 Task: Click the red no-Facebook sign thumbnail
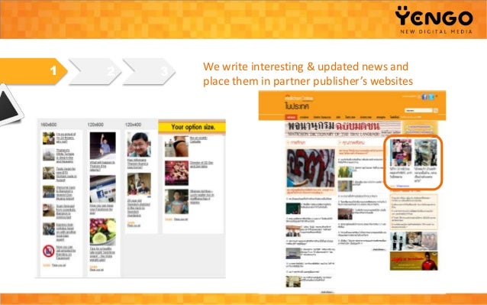coord(49,251)
